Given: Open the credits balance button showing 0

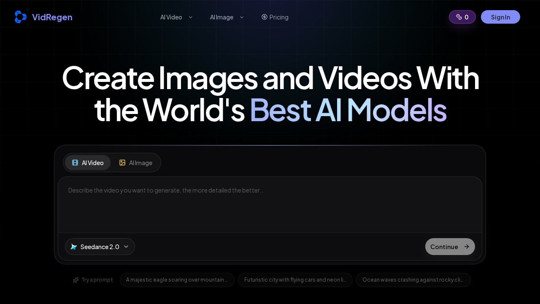Looking at the screenshot, I should [462, 17].
